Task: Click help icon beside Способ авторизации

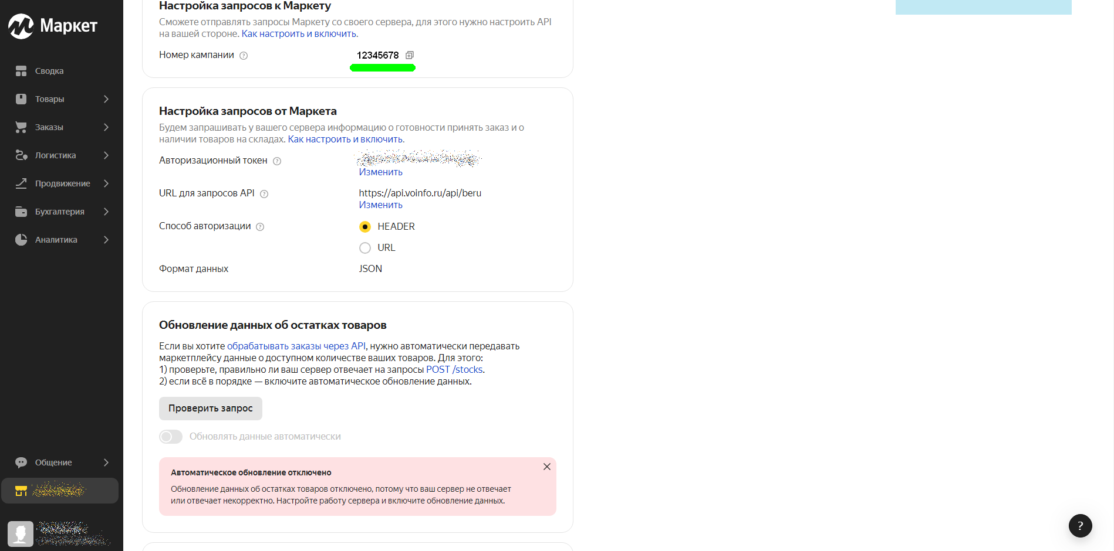Action: 260,227
